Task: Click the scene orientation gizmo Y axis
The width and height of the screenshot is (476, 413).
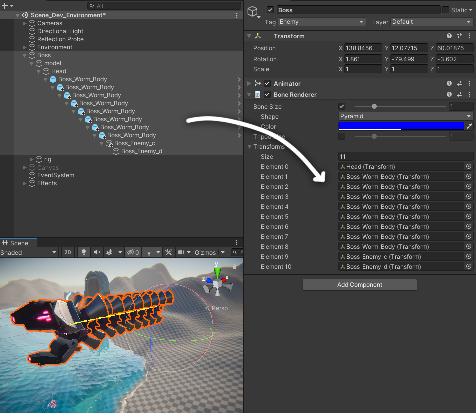Action: (x=217, y=272)
